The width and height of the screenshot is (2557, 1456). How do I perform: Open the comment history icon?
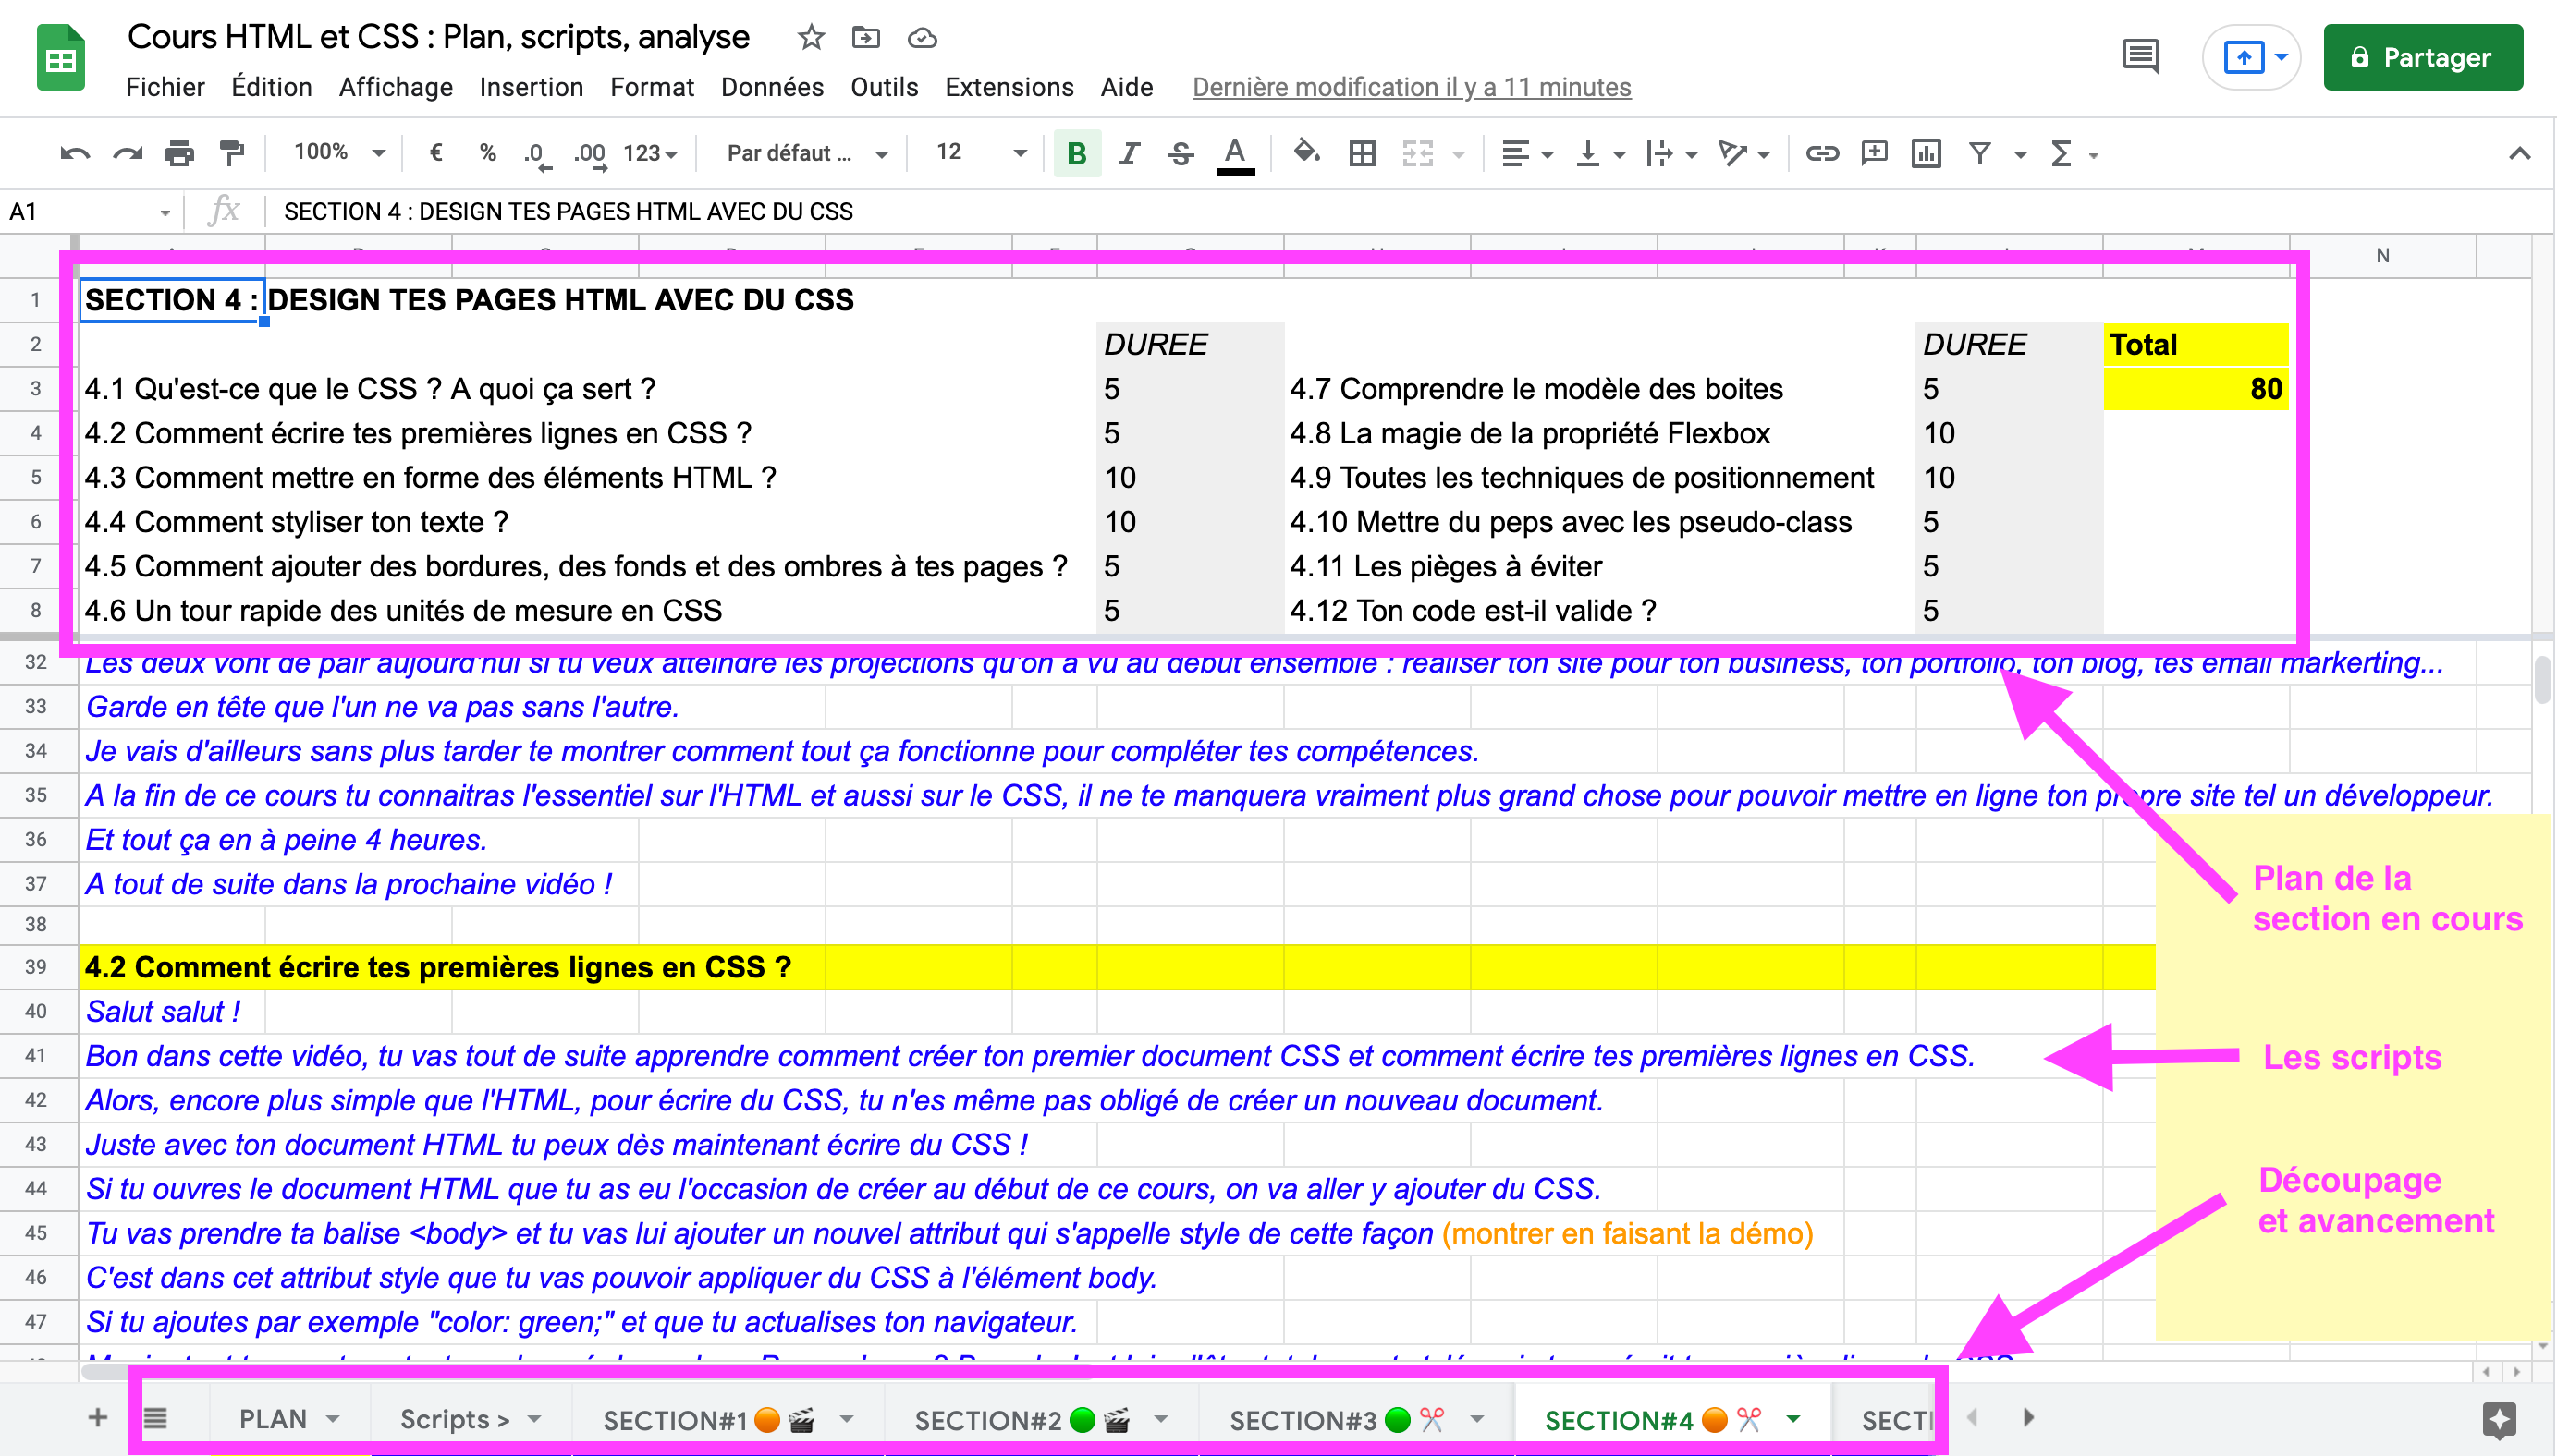pyautogui.click(x=2140, y=57)
